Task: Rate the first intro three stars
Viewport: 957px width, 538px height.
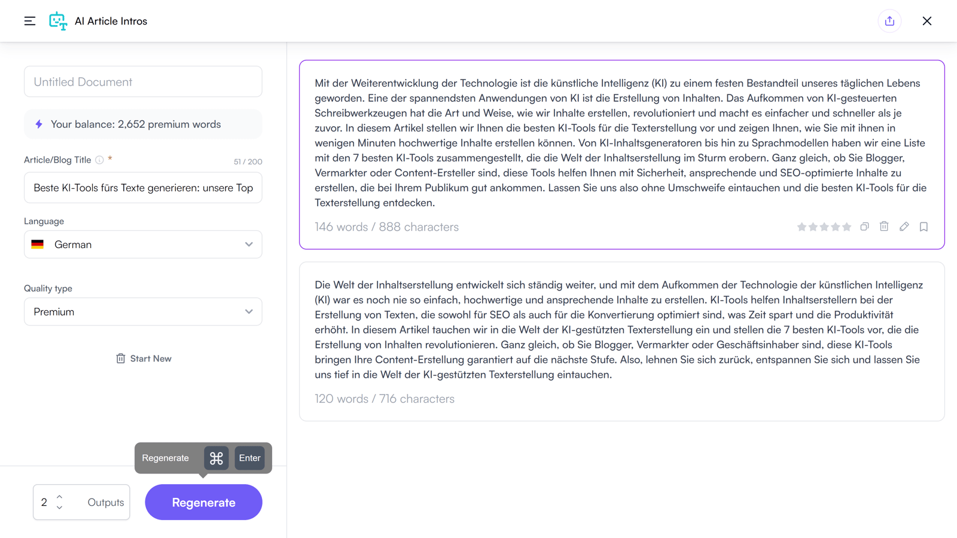Action: tap(824, 227)
